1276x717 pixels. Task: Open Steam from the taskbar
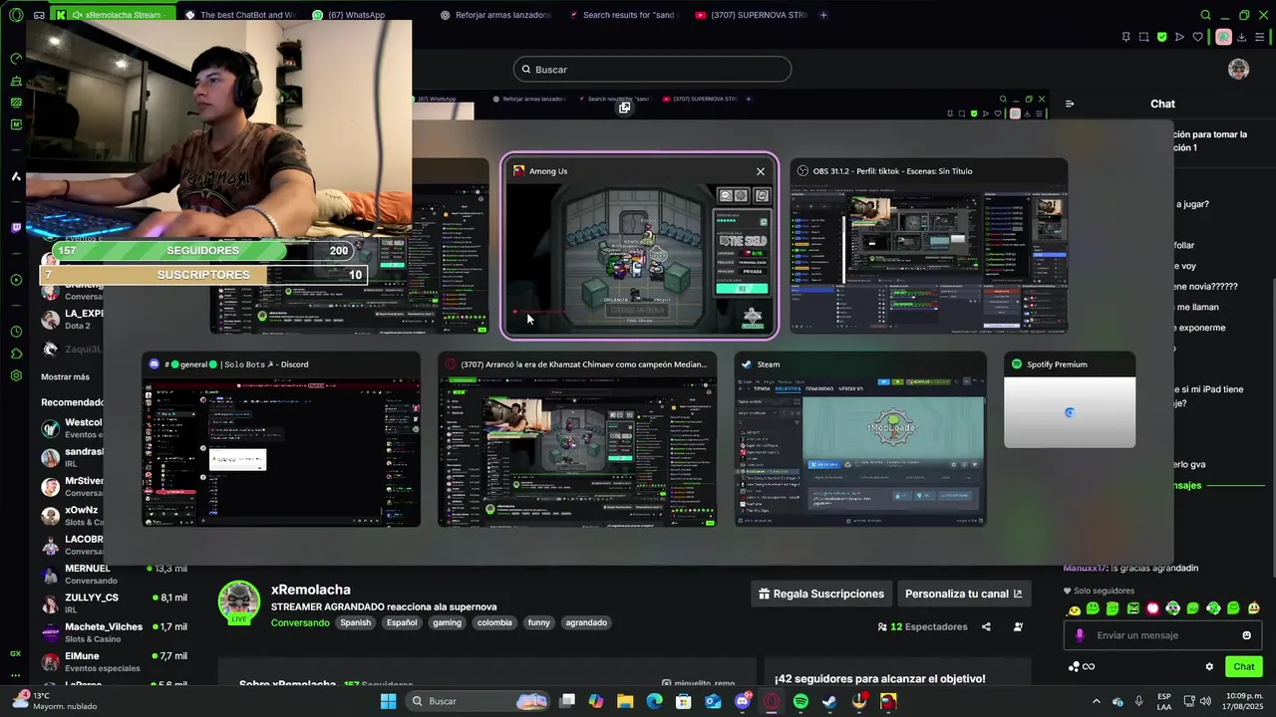829,701
